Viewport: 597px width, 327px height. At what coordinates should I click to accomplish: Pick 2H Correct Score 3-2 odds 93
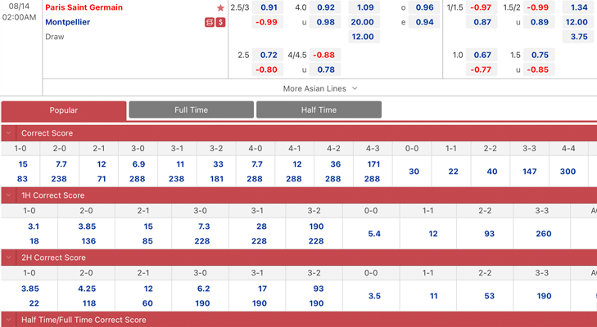318,289
